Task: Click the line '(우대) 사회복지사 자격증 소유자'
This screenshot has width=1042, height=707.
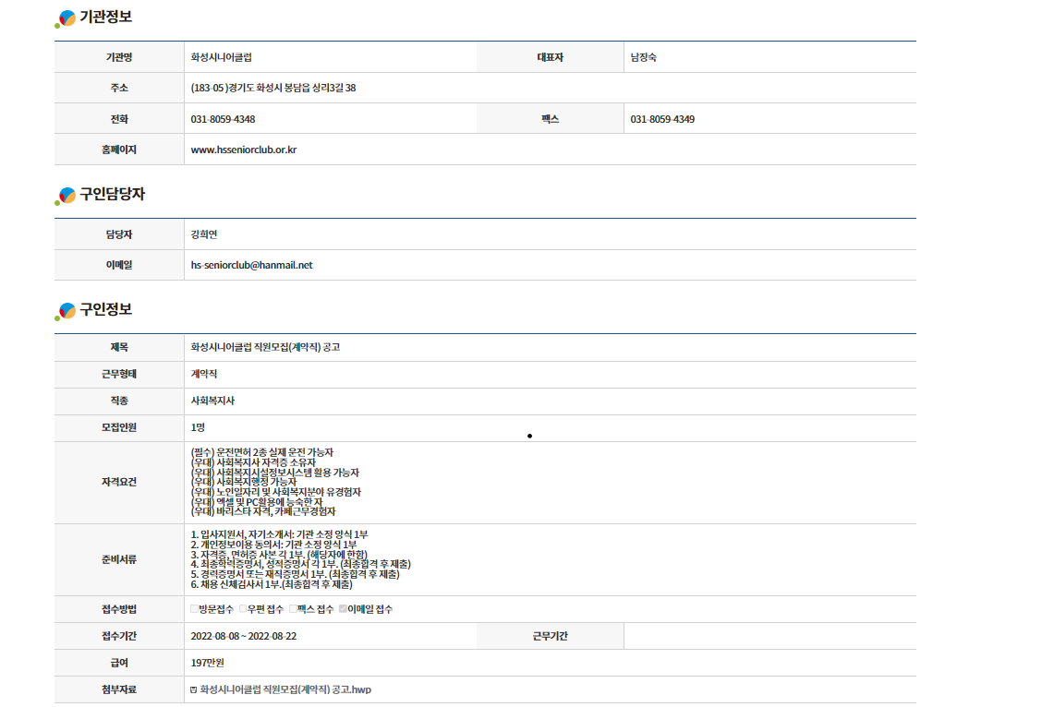Action: click(x=253, y=462)
